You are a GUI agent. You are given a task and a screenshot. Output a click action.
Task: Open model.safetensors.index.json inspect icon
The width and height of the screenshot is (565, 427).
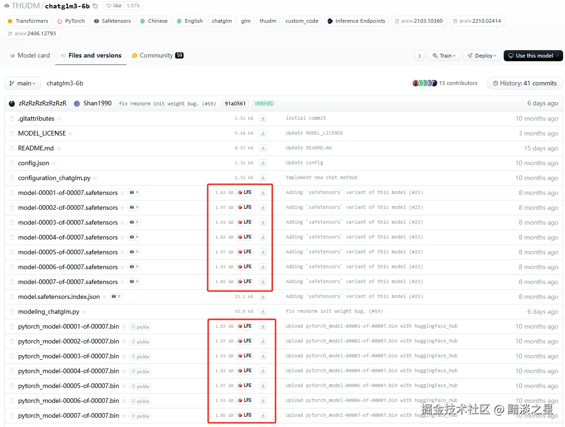116,297
